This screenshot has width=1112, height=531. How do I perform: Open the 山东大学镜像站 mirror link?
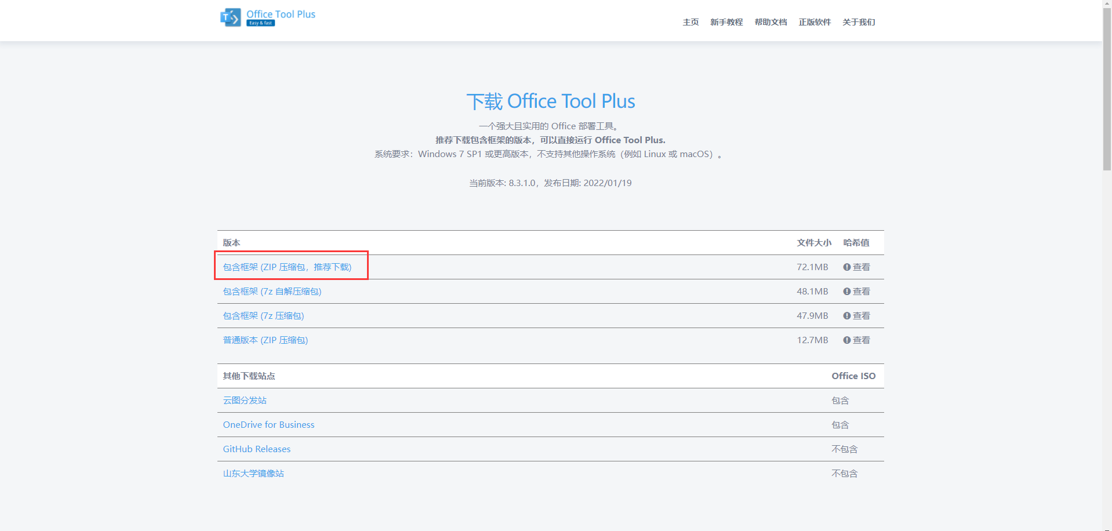pyautogui.click(x=253, y=474)
